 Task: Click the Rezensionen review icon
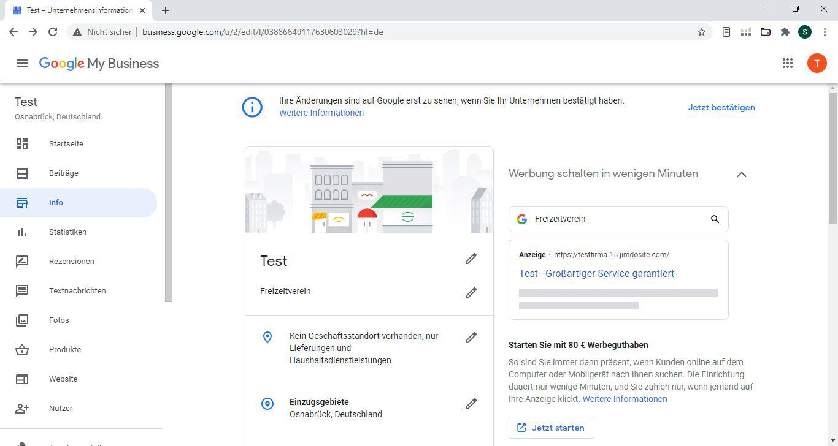pos(22,262)
